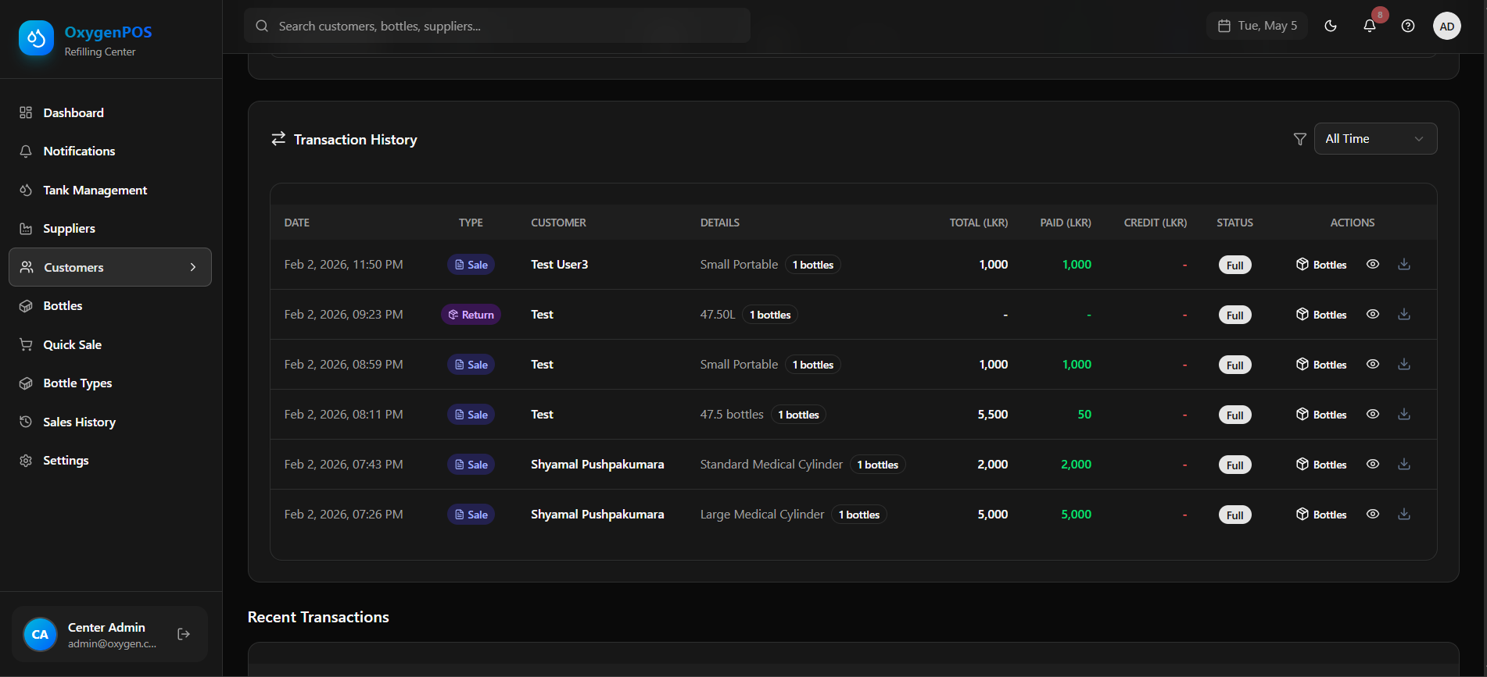
Task: Open Quick Sale in the sidebar
Action: 110,344
